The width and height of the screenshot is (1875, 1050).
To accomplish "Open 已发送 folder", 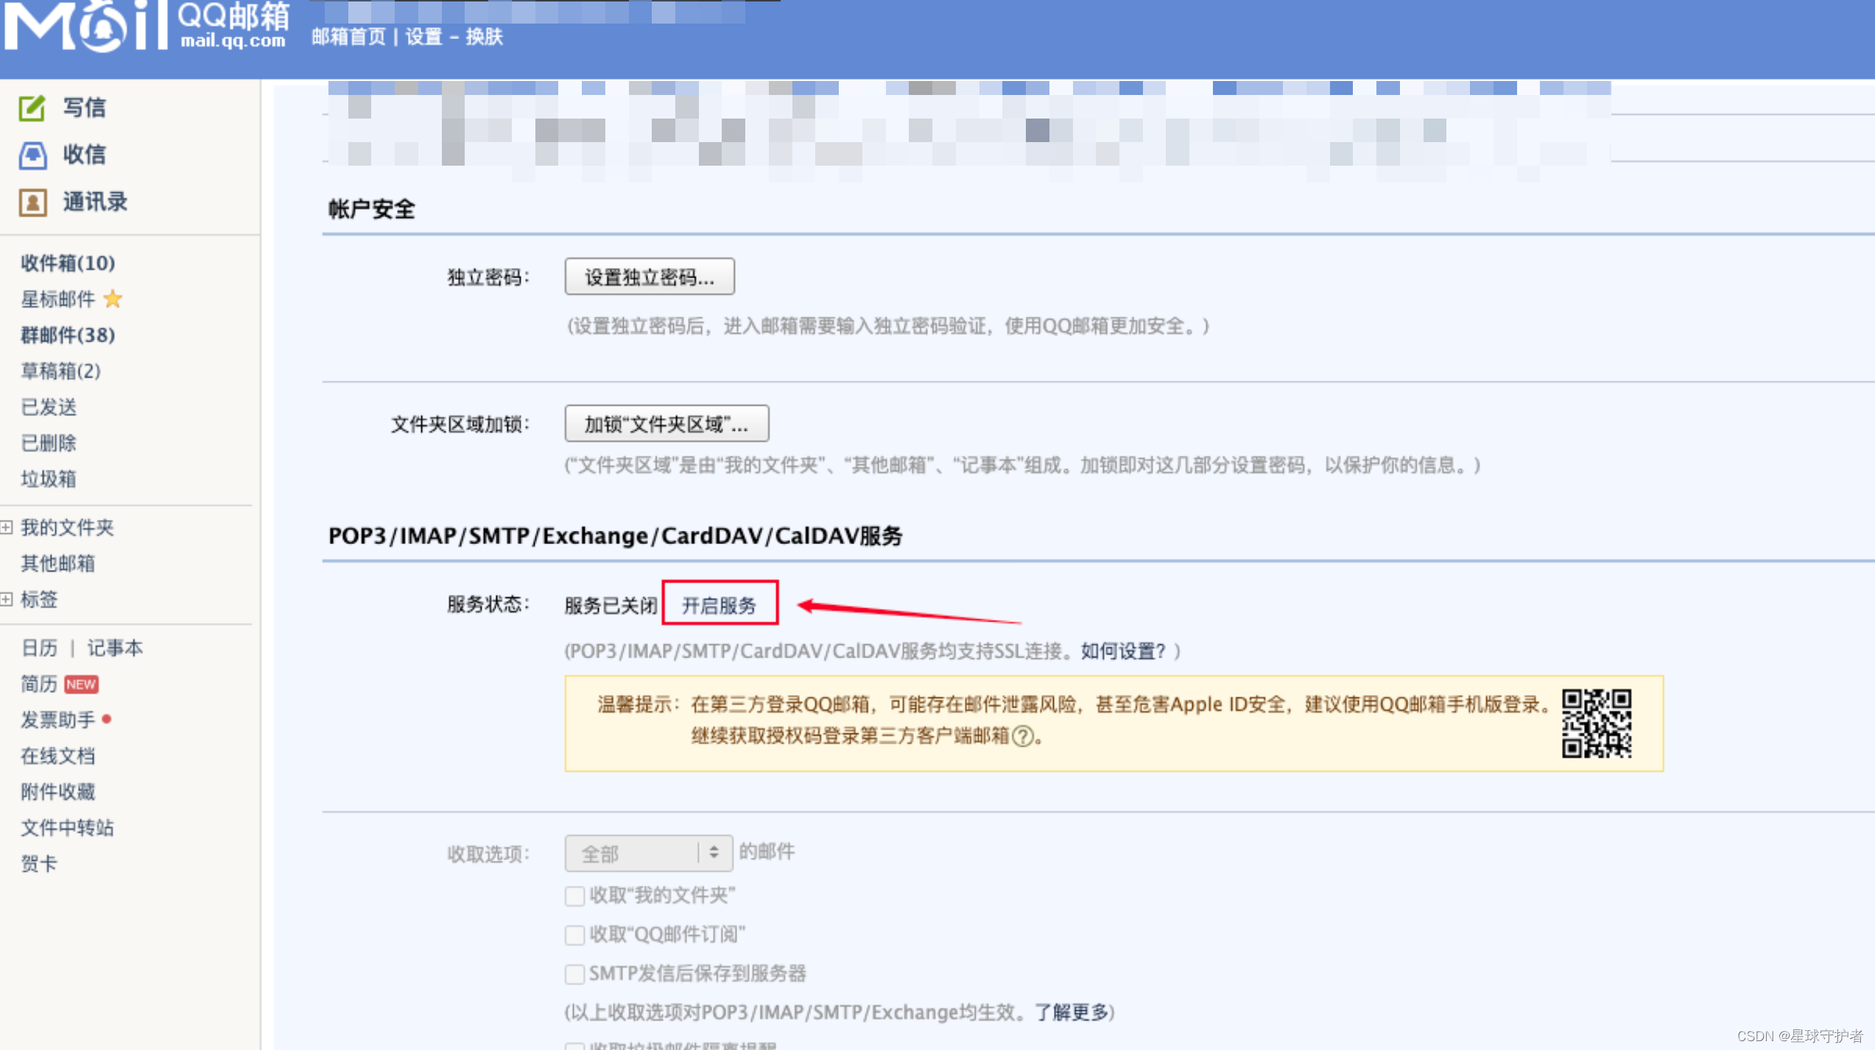I will pos(49,407).
